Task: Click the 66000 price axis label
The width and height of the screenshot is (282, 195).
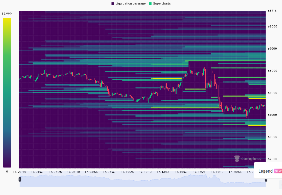Action: click(x=272, y=71)
